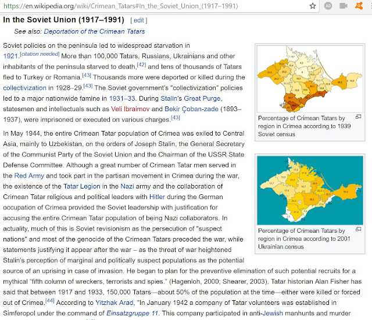
Task: Jump to reference 42
Action: [141, 65]
